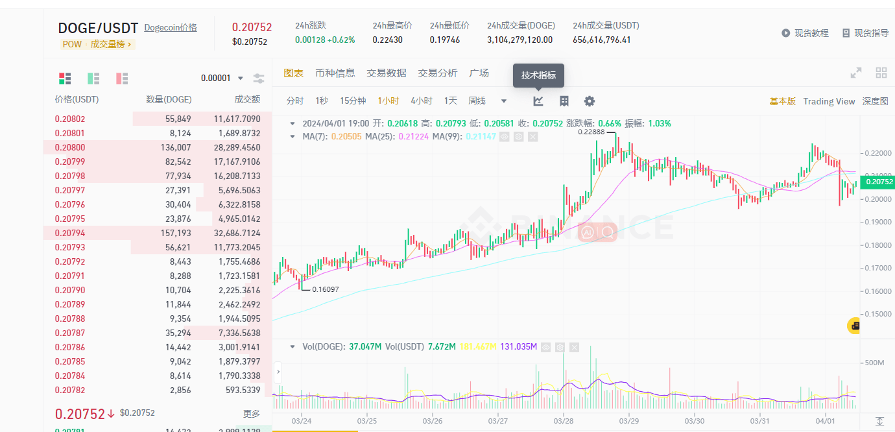
Task: Open order book depth filter sliders control
Action: tap(258, 77)
